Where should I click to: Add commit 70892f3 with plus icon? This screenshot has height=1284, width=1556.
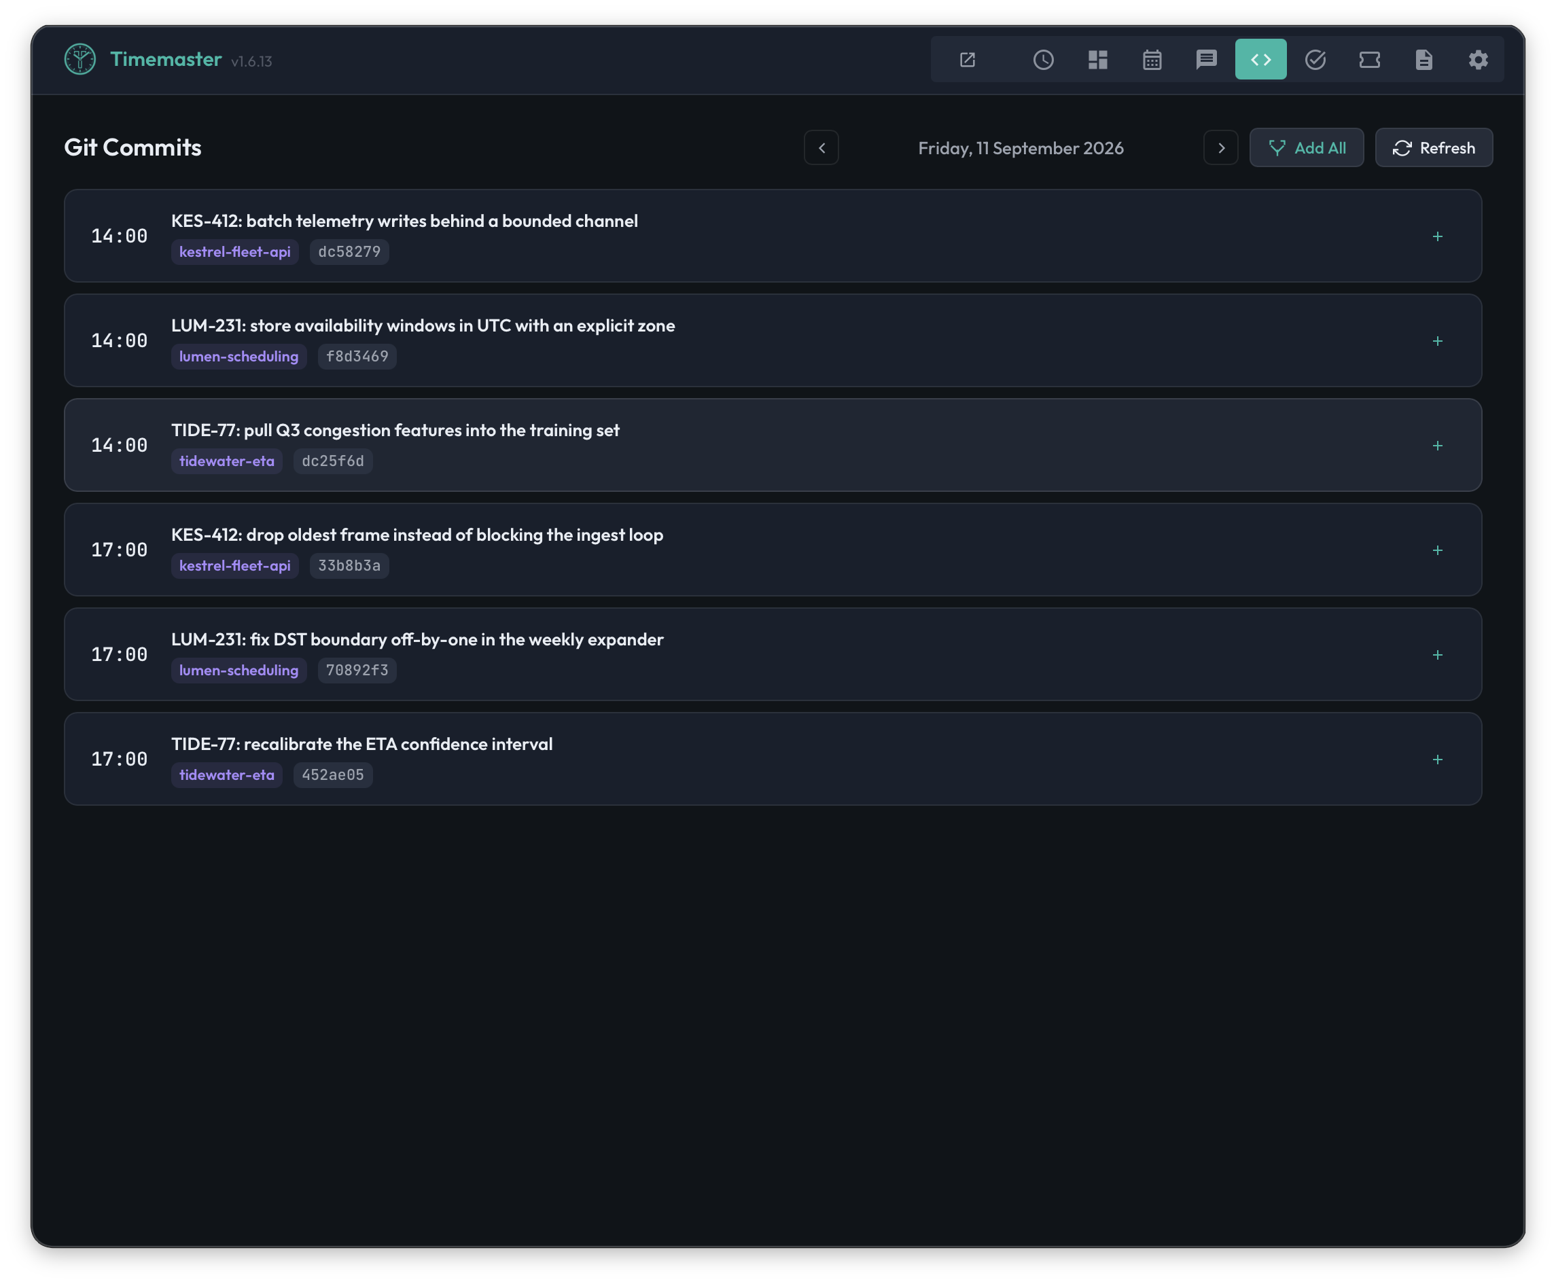pyautogui.click(x=1438, y=656)
